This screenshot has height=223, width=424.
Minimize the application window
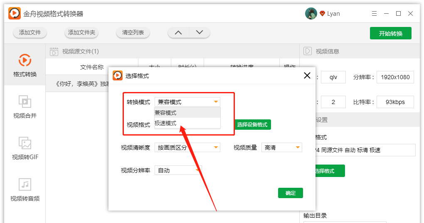387,14
